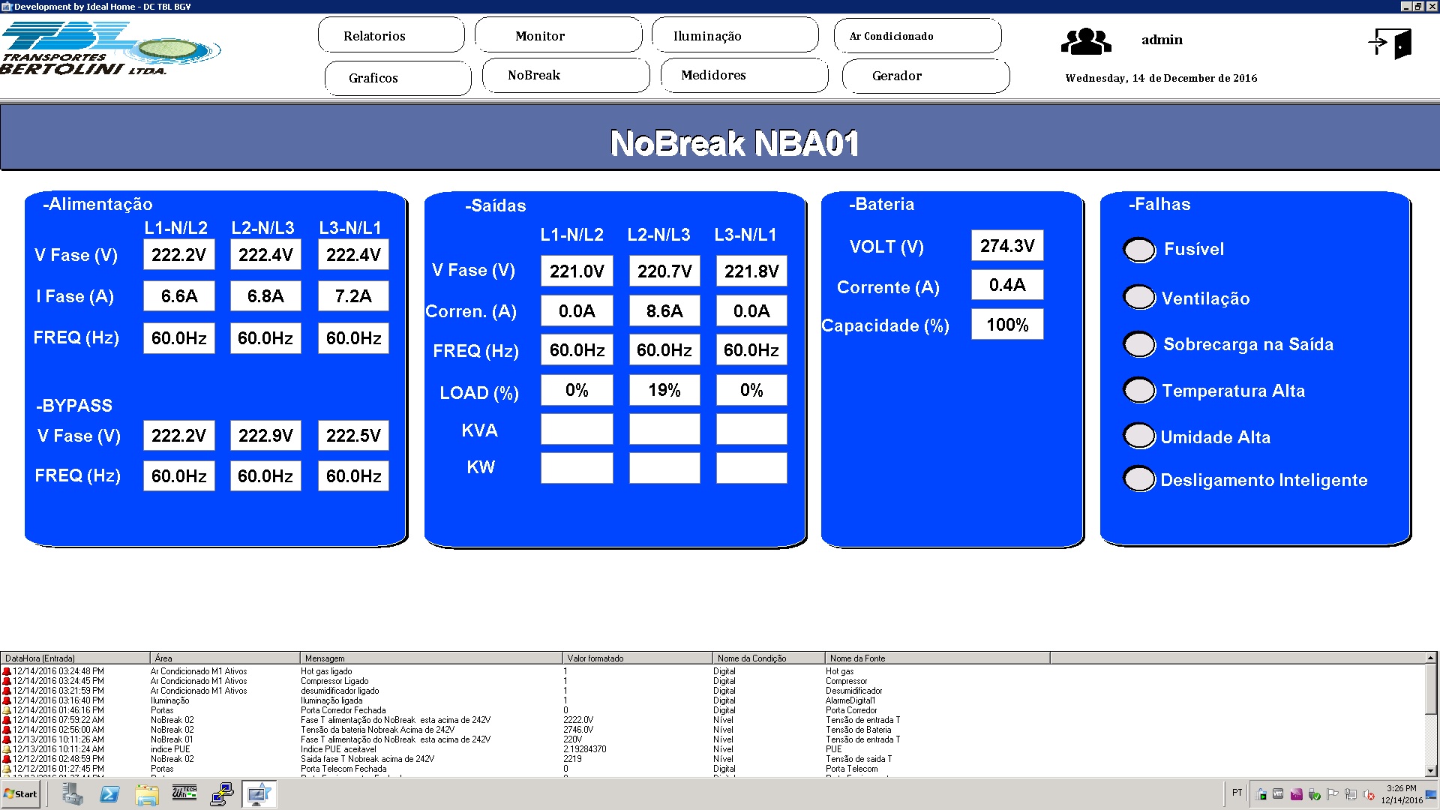Go to the Medidores page

click(744, 75)
